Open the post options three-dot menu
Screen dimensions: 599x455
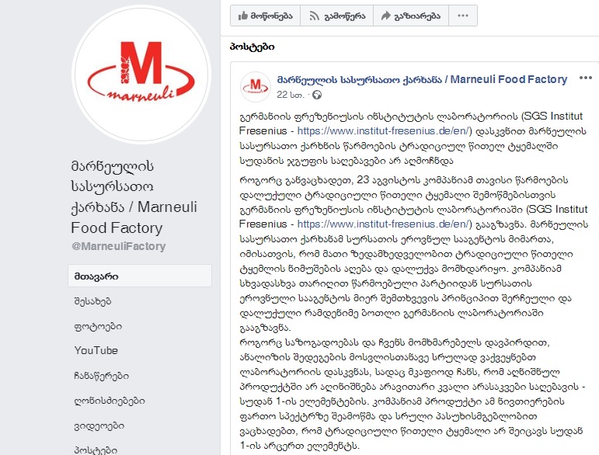coord(585,78)
